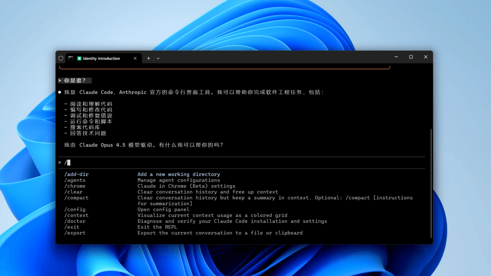The width and height of the screenshot is (491, 276).
Task: Expand the new tab profile dropdown chevron
Action: coord(158,58)
